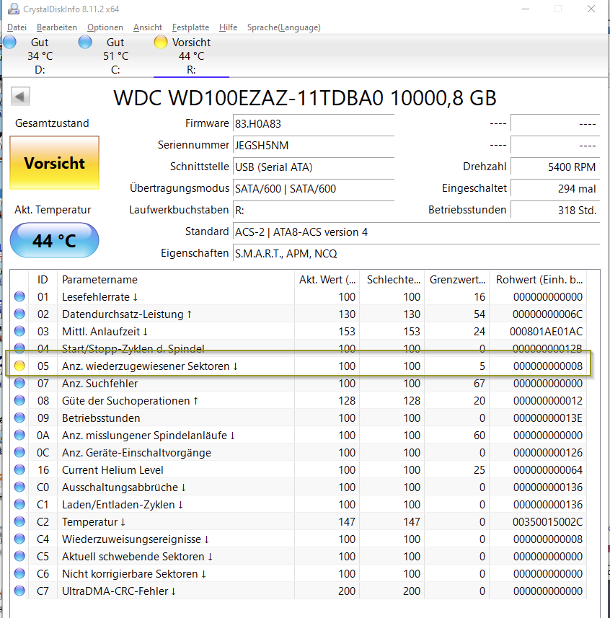Select disk C: with 51 °C
Image resolution: width=610 pixels, height=618 pixels.
(x=114, y=56)
